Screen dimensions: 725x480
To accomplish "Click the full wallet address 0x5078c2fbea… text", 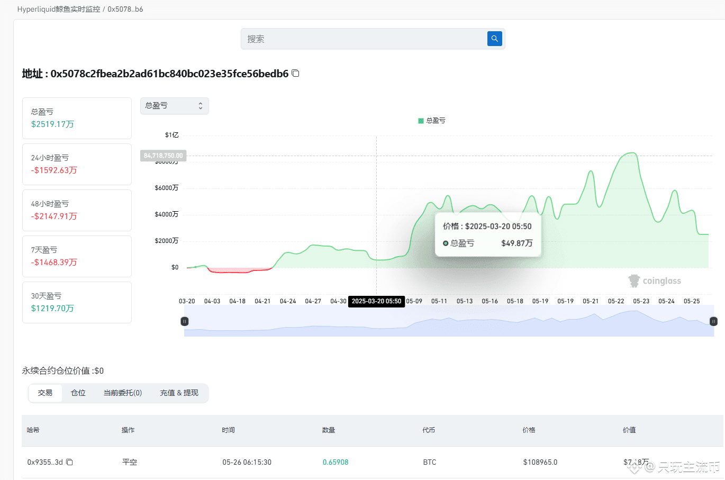I will click(x=169, y=74).
